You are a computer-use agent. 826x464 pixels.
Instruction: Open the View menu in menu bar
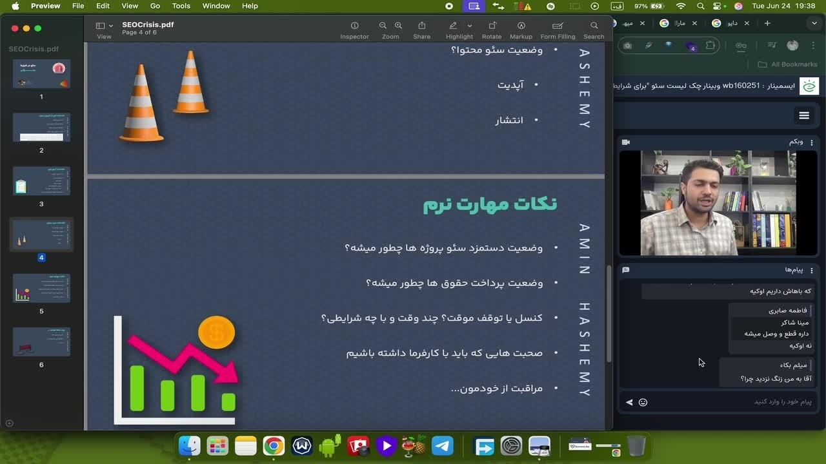click(x=130, y=6)
